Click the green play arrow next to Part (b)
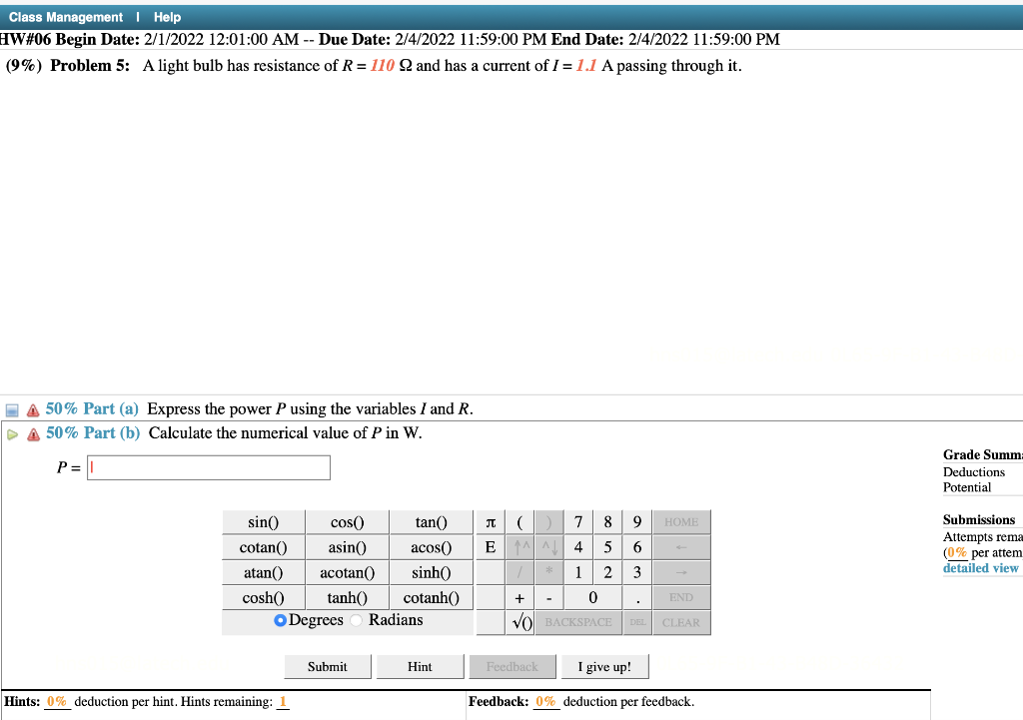 click(10, 432)
